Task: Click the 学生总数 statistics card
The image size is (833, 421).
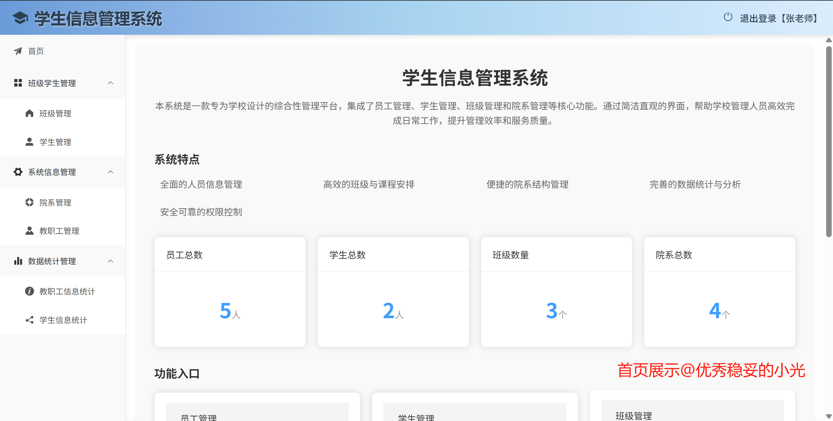Action: 393,292
